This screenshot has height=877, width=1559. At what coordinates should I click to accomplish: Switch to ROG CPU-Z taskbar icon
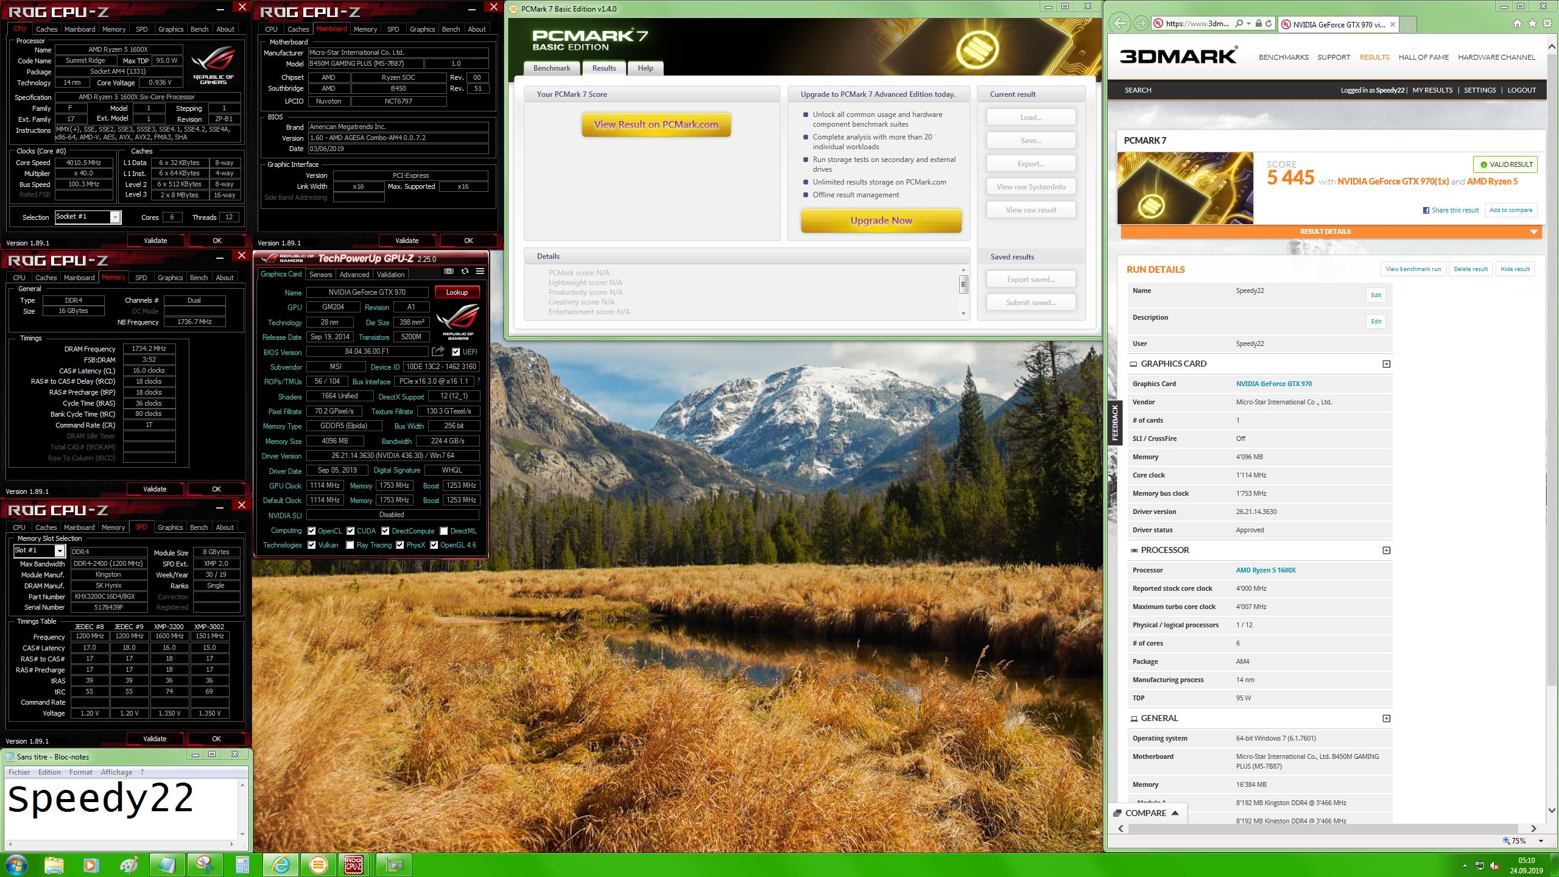click(354, 865)
